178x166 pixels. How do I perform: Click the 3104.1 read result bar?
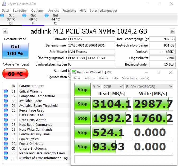pos(112,104)
